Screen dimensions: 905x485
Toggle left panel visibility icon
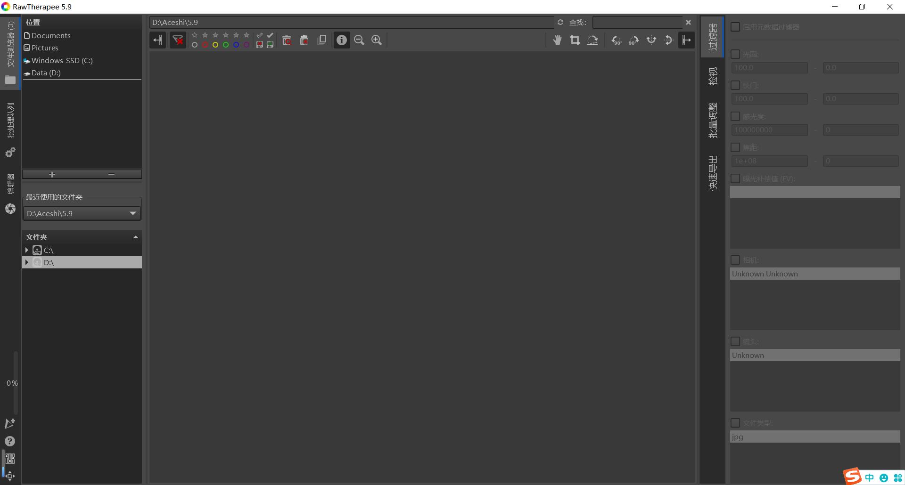point(158,40)
